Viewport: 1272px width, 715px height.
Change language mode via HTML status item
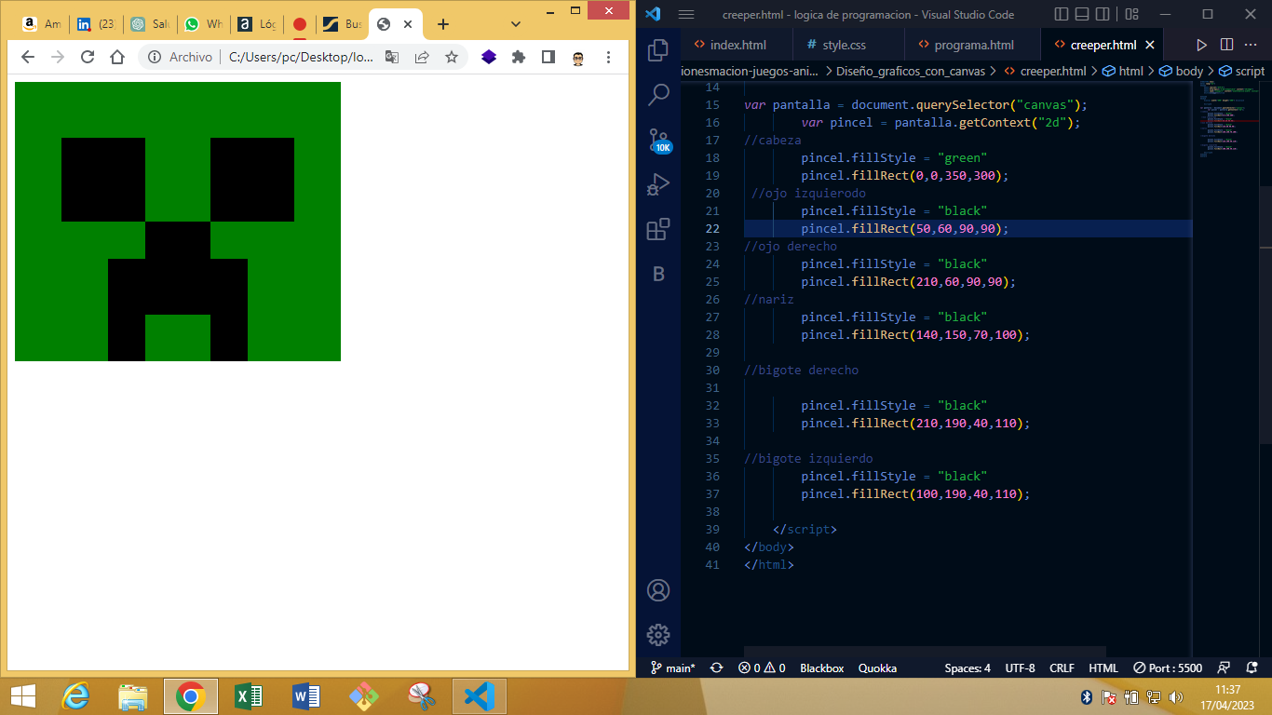[1103, 668]
